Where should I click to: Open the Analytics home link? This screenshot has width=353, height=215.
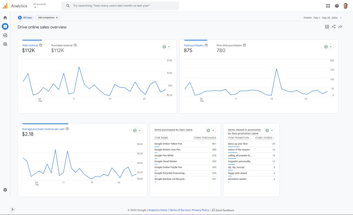(x=158, y=210)
